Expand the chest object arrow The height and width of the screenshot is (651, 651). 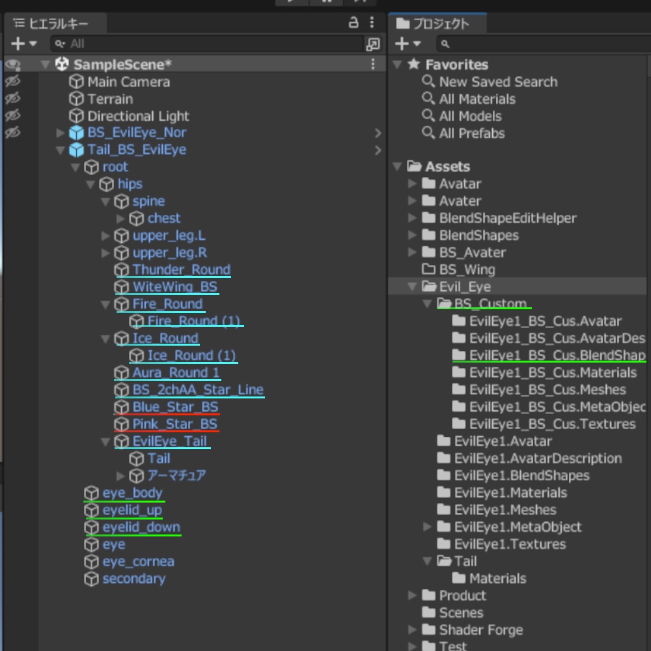120,218
